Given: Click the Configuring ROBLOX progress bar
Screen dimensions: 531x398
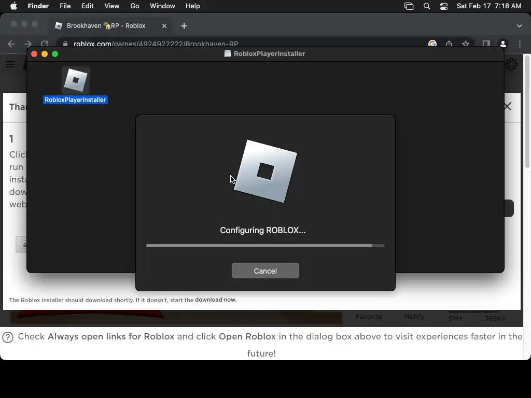Looking at the screenshot, I should tap(265, 246).
